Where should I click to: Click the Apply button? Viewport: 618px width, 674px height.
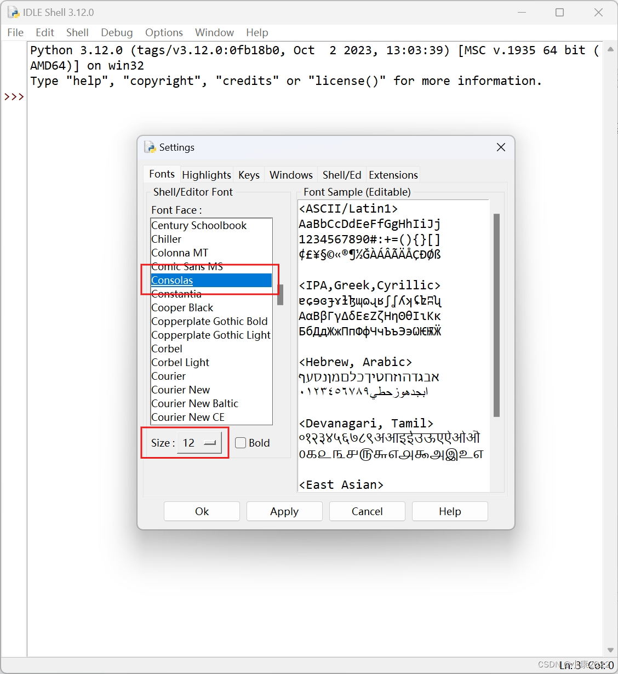[284, 511]
